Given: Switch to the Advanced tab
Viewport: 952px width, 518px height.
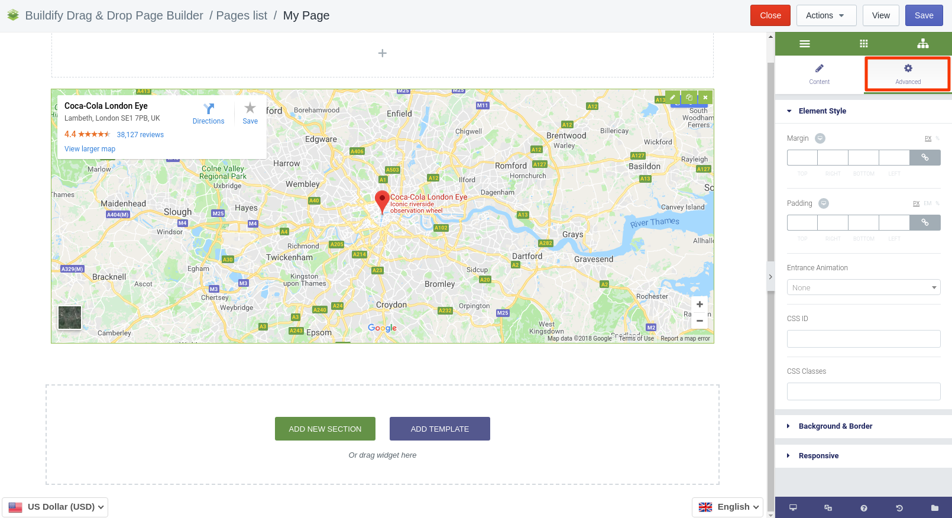Looking at the screenshot, I should click(x=908, y=75).
